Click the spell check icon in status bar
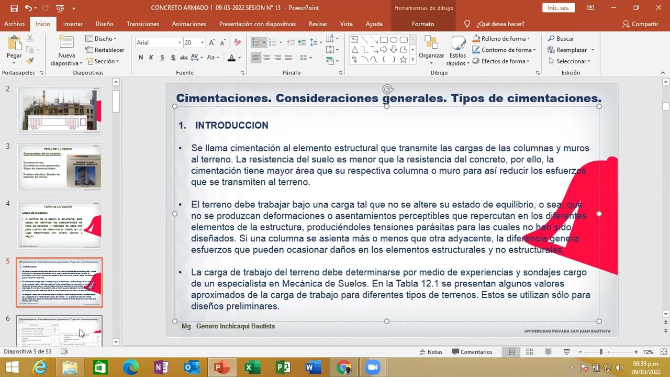Image resolution: width=670 pixels, height=377 pixels. click(64, 352)
